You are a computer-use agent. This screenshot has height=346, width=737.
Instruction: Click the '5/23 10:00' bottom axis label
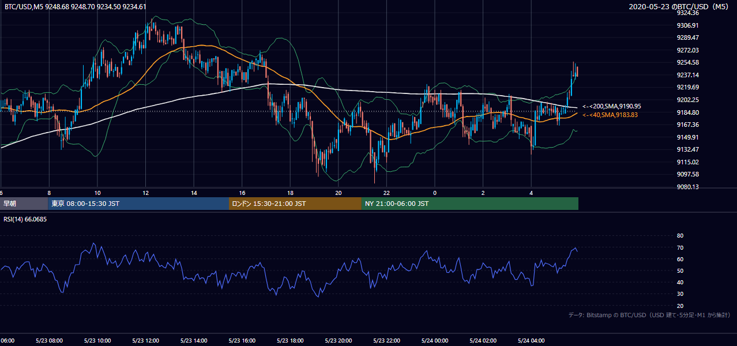pos(97,340)
